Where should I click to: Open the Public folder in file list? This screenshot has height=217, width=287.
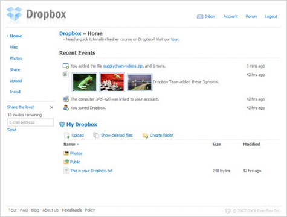75,162
